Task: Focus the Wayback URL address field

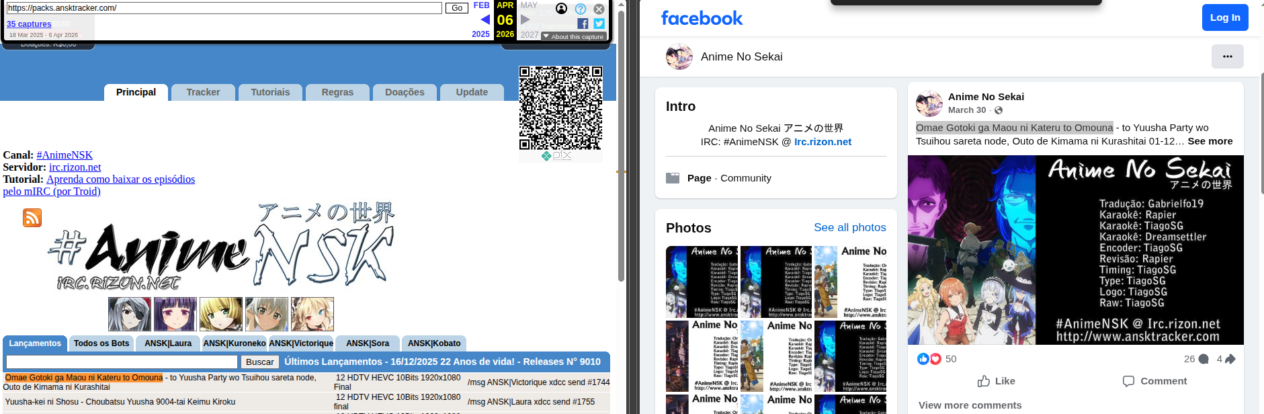Action: [224, 8]
